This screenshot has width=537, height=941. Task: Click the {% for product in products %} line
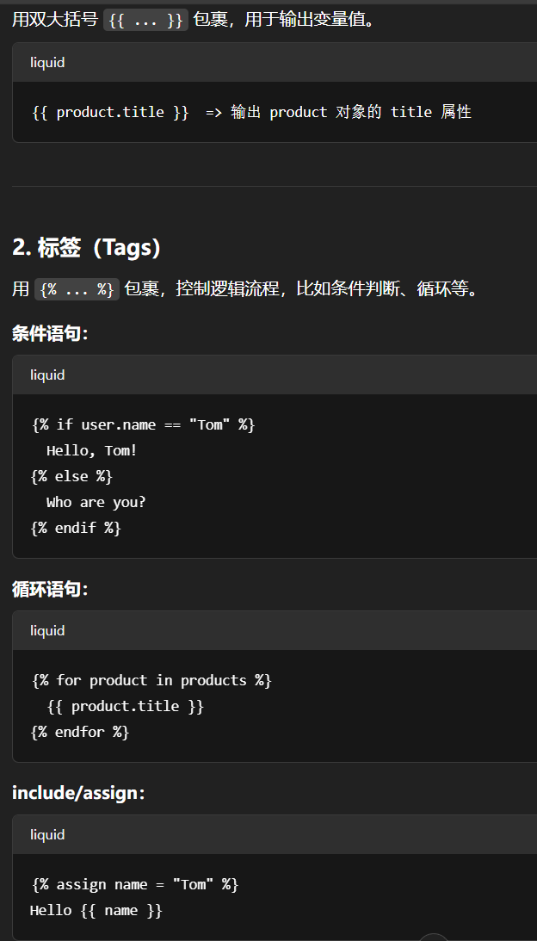click(152, 681)
